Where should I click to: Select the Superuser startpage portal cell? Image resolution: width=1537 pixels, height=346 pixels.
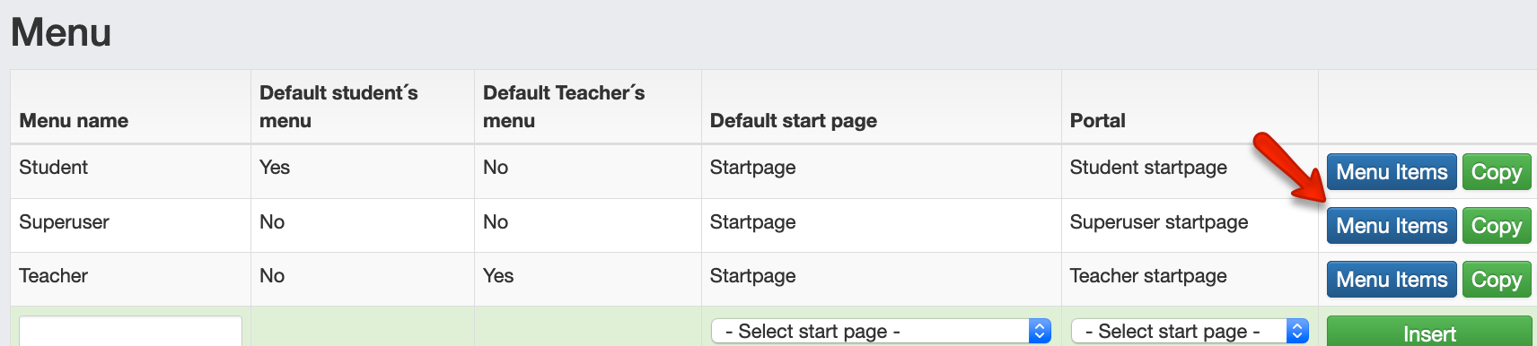coord(1158,222)
